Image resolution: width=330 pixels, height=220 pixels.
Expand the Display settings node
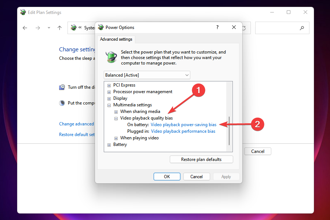coord(109,99)
